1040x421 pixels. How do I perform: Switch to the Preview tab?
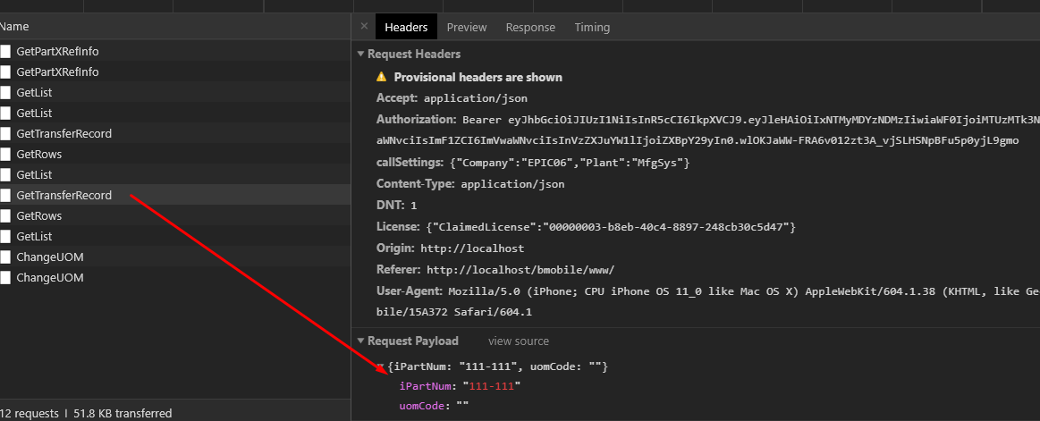[x=466, y=27]
